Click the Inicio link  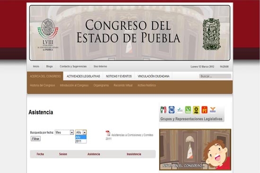pos(36,66)
